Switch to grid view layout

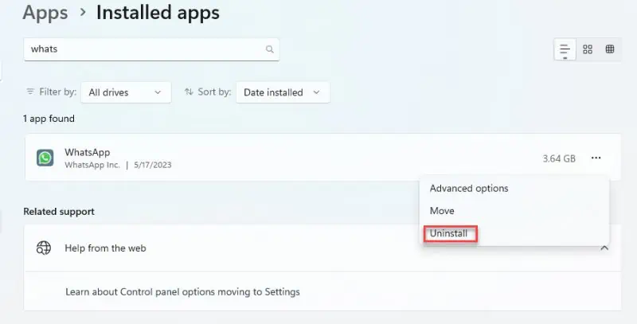tap(588, 49)
